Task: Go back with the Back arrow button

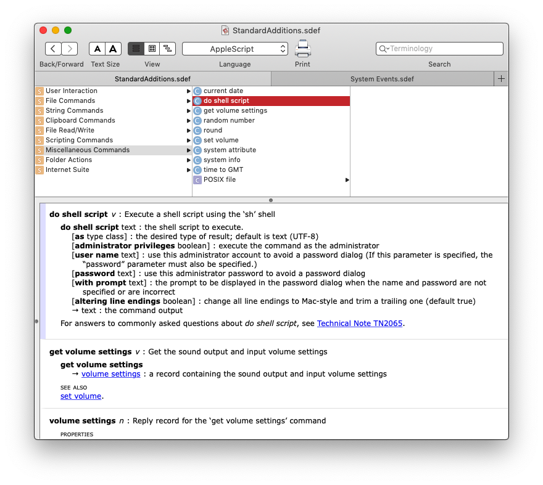Action: pyautogui.click(x=53, y=49)
